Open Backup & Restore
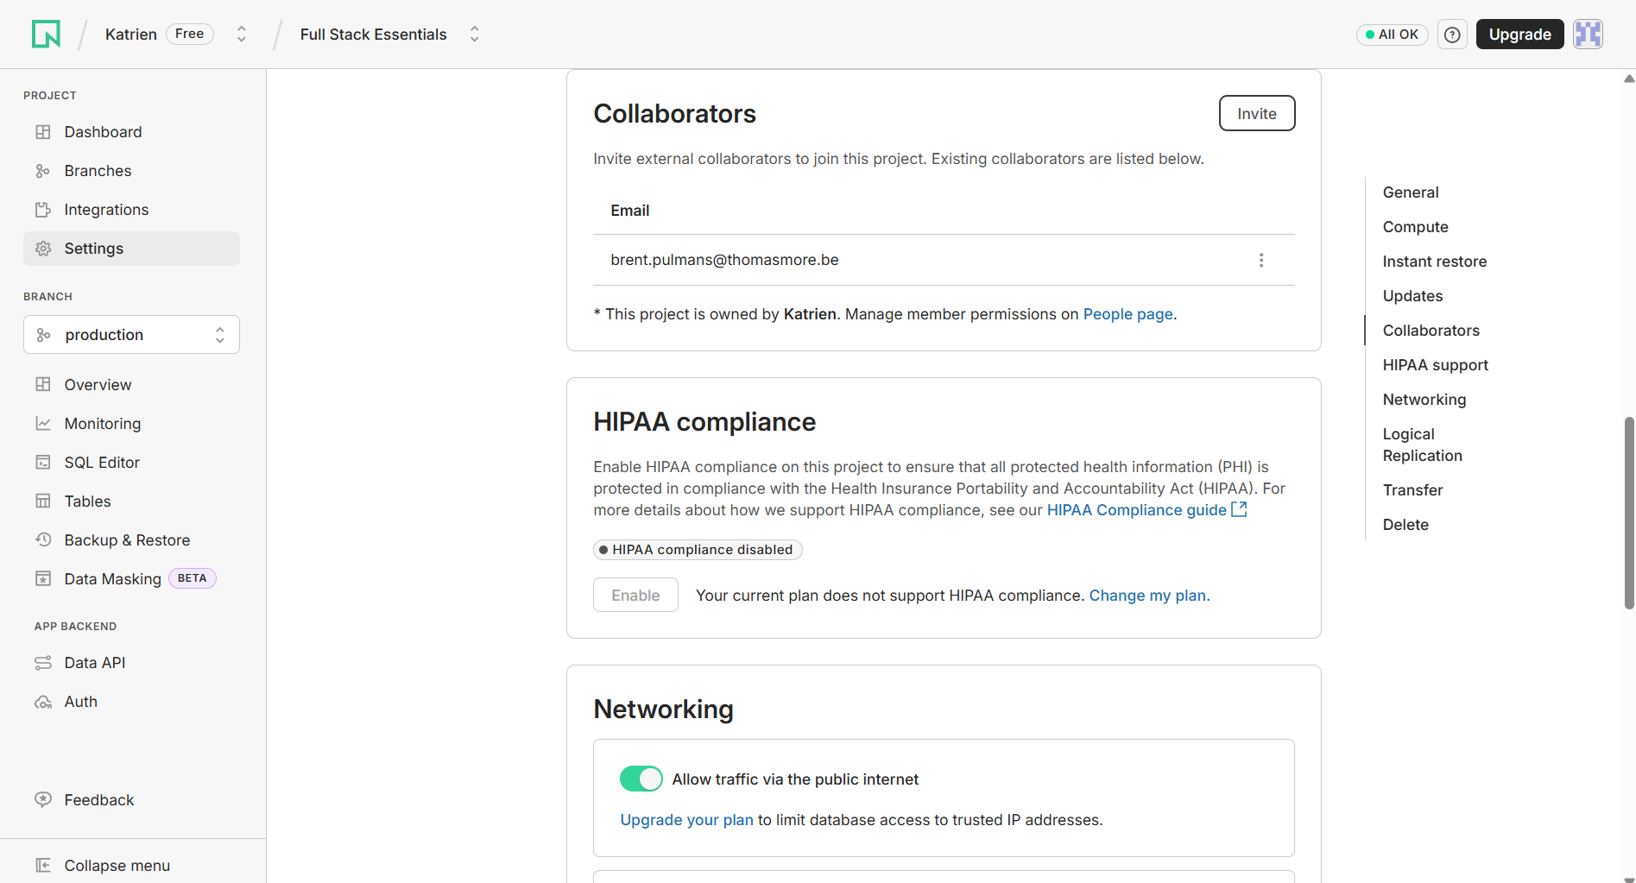 click(x=127, y=539)
